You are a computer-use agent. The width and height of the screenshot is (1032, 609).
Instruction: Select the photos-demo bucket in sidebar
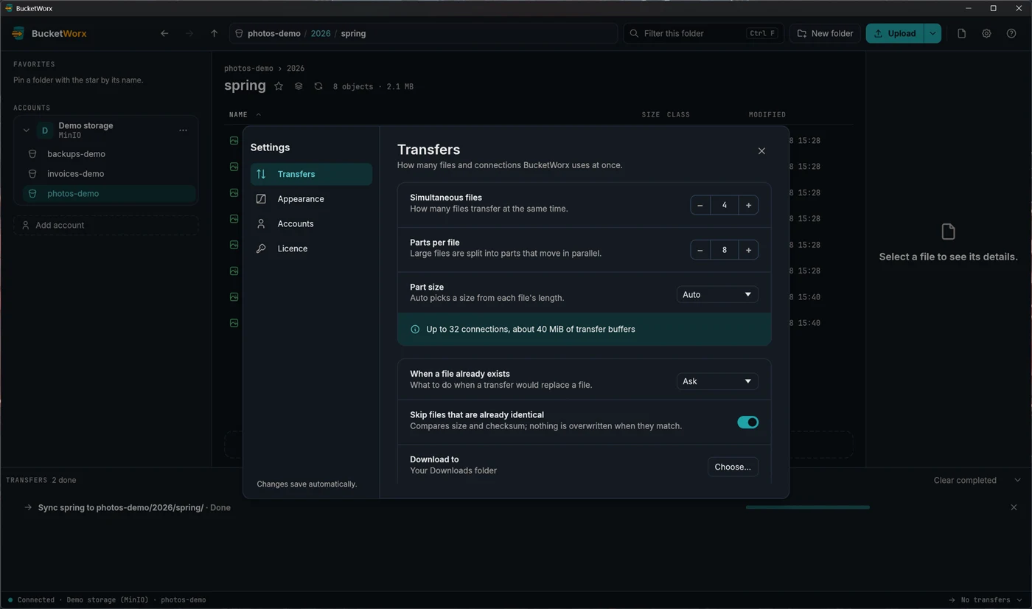109,194
